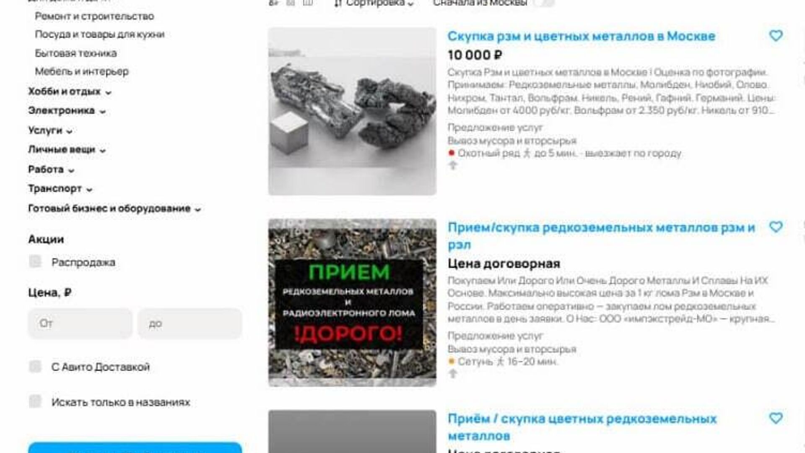Click heart icon on Приём / скупка цветных listing
805x453 pixels.
(x=776, y=418)
